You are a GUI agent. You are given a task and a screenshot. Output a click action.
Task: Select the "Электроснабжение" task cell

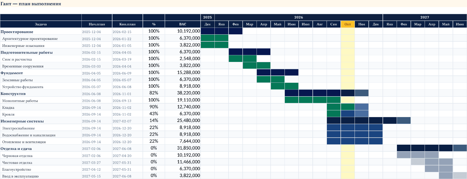[x=41, y=128]
